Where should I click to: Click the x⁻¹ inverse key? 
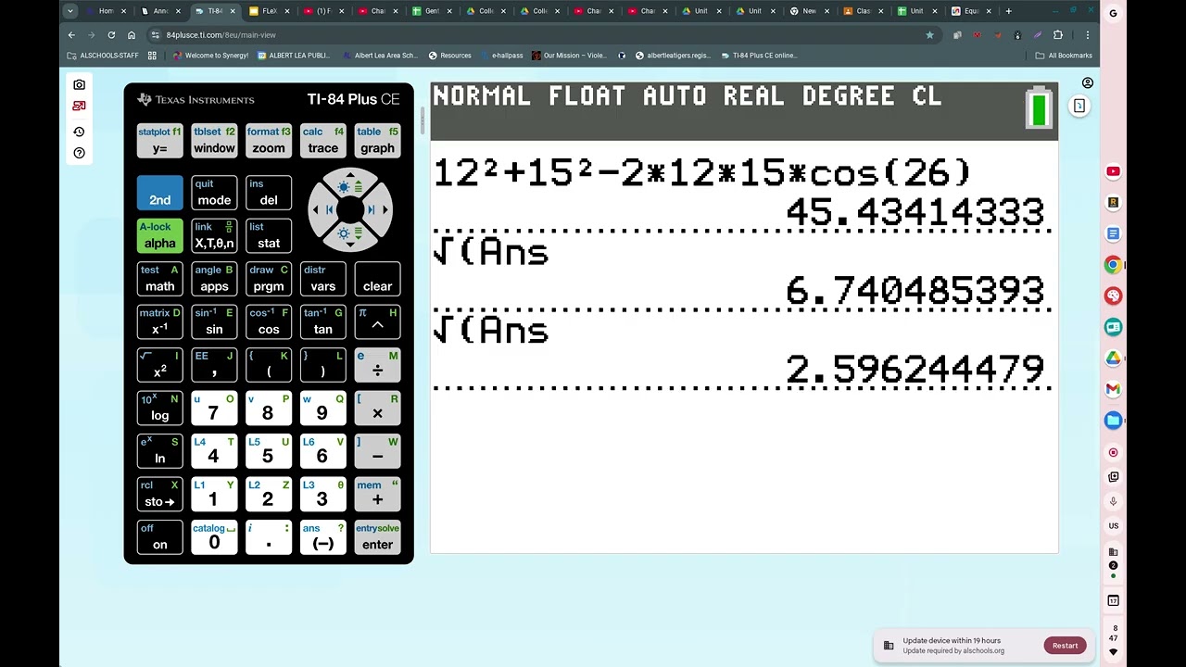click(159, 321)
